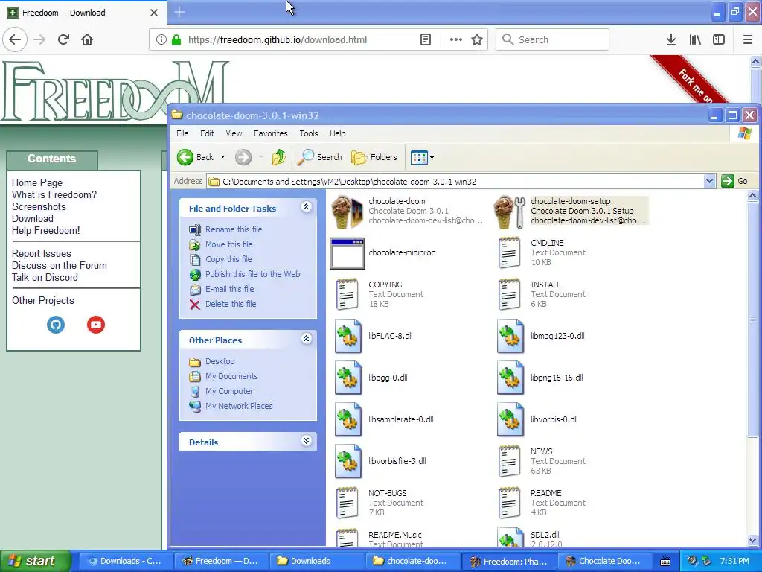Click Rename this file task
Viewport: 762px width, 572px height.
pyautogui.click(x=233, y=229)
